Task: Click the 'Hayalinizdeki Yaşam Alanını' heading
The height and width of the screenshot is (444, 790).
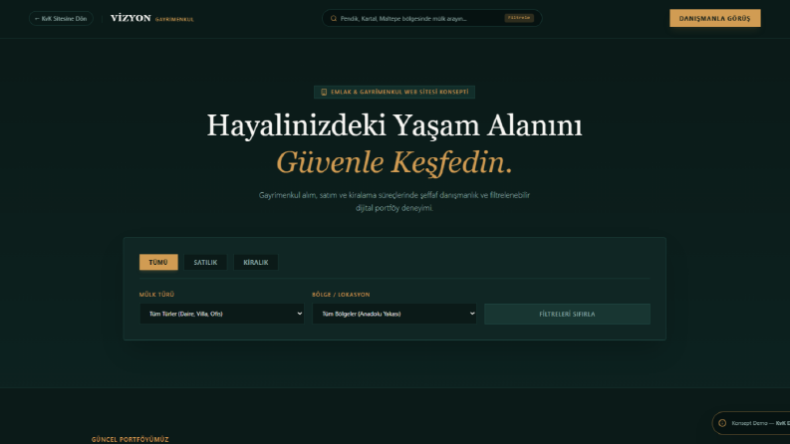Action: pyautogui.click(x=395, y=124)
